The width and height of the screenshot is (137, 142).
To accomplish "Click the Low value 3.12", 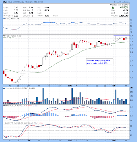I will pos(16,13).
